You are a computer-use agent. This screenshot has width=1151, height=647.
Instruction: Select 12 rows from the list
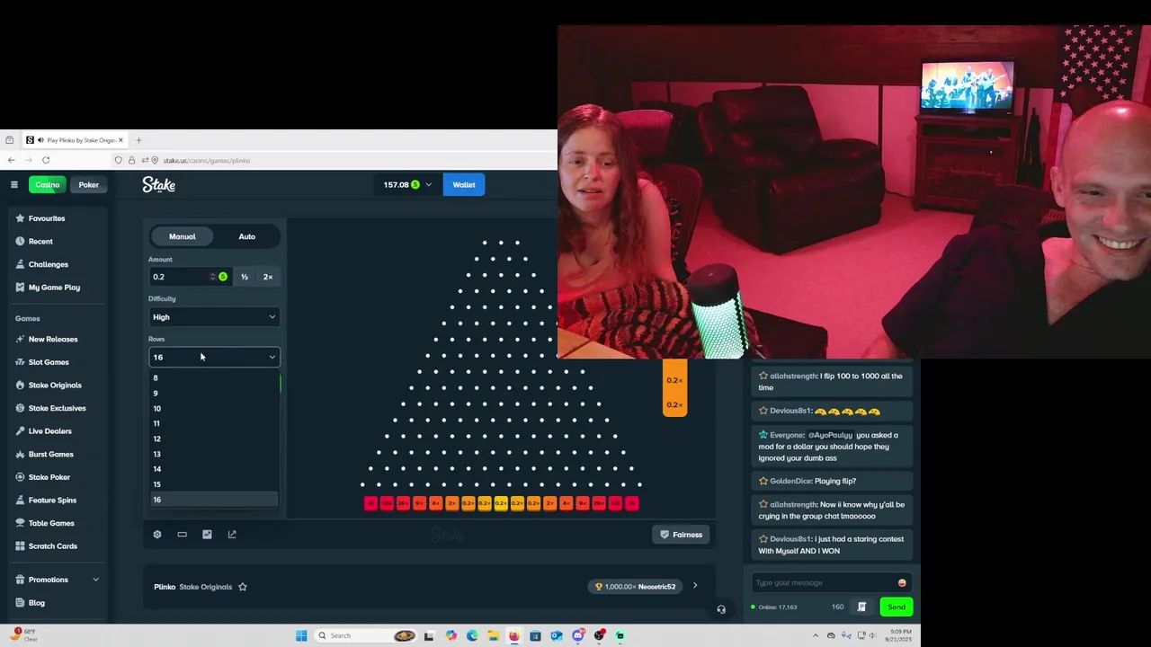[213, 439]
